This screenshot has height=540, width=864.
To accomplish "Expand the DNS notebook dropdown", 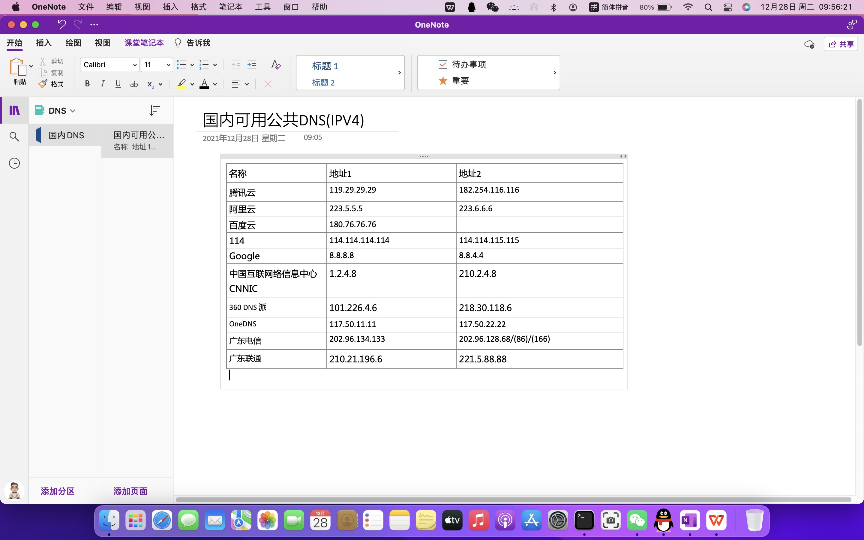I will tap(73, 111).
